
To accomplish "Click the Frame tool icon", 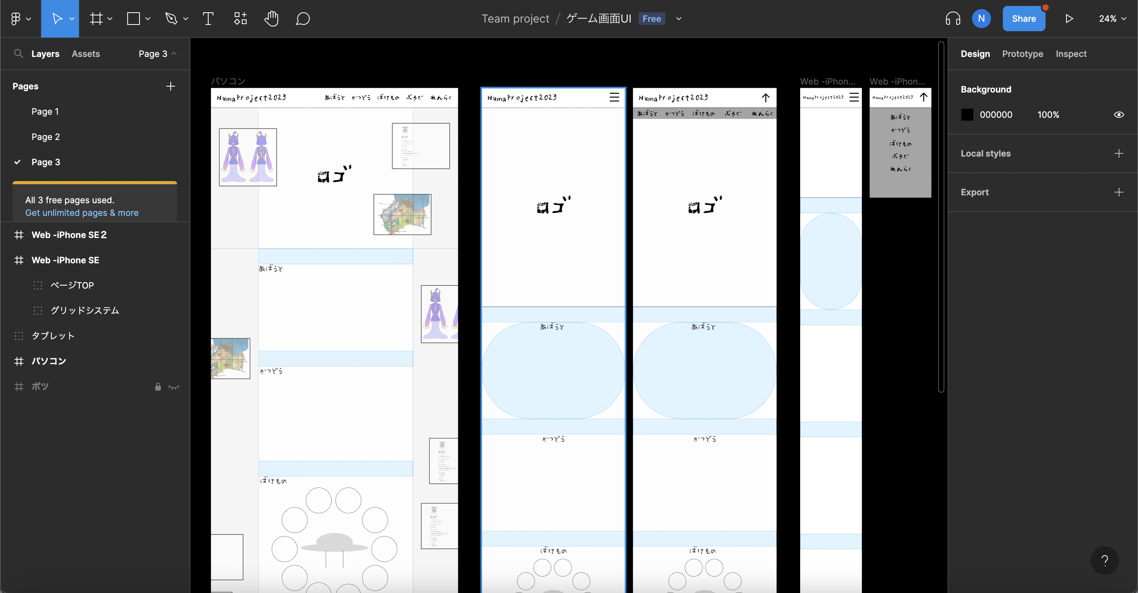I will pyautogui.click(x=96, y=19).
